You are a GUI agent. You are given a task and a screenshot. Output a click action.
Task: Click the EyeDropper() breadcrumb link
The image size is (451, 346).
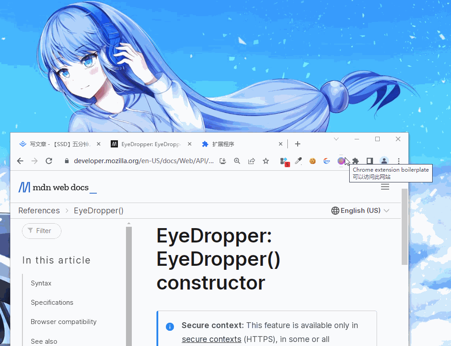pyautogui.click(x=99, y=211)
